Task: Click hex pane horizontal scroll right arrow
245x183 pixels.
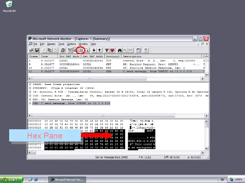Action: (203, 152)
